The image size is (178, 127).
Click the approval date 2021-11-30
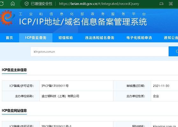point(161,86)
